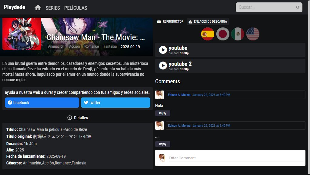Open Edison A. Molina on Hola comment

coord(179,95)
